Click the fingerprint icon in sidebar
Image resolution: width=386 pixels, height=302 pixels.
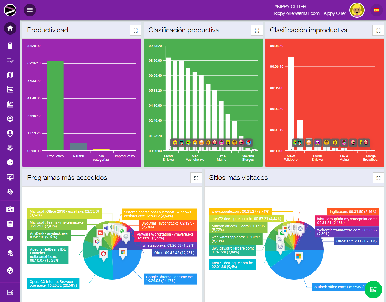pyautogui.click(x=10, y=148)
